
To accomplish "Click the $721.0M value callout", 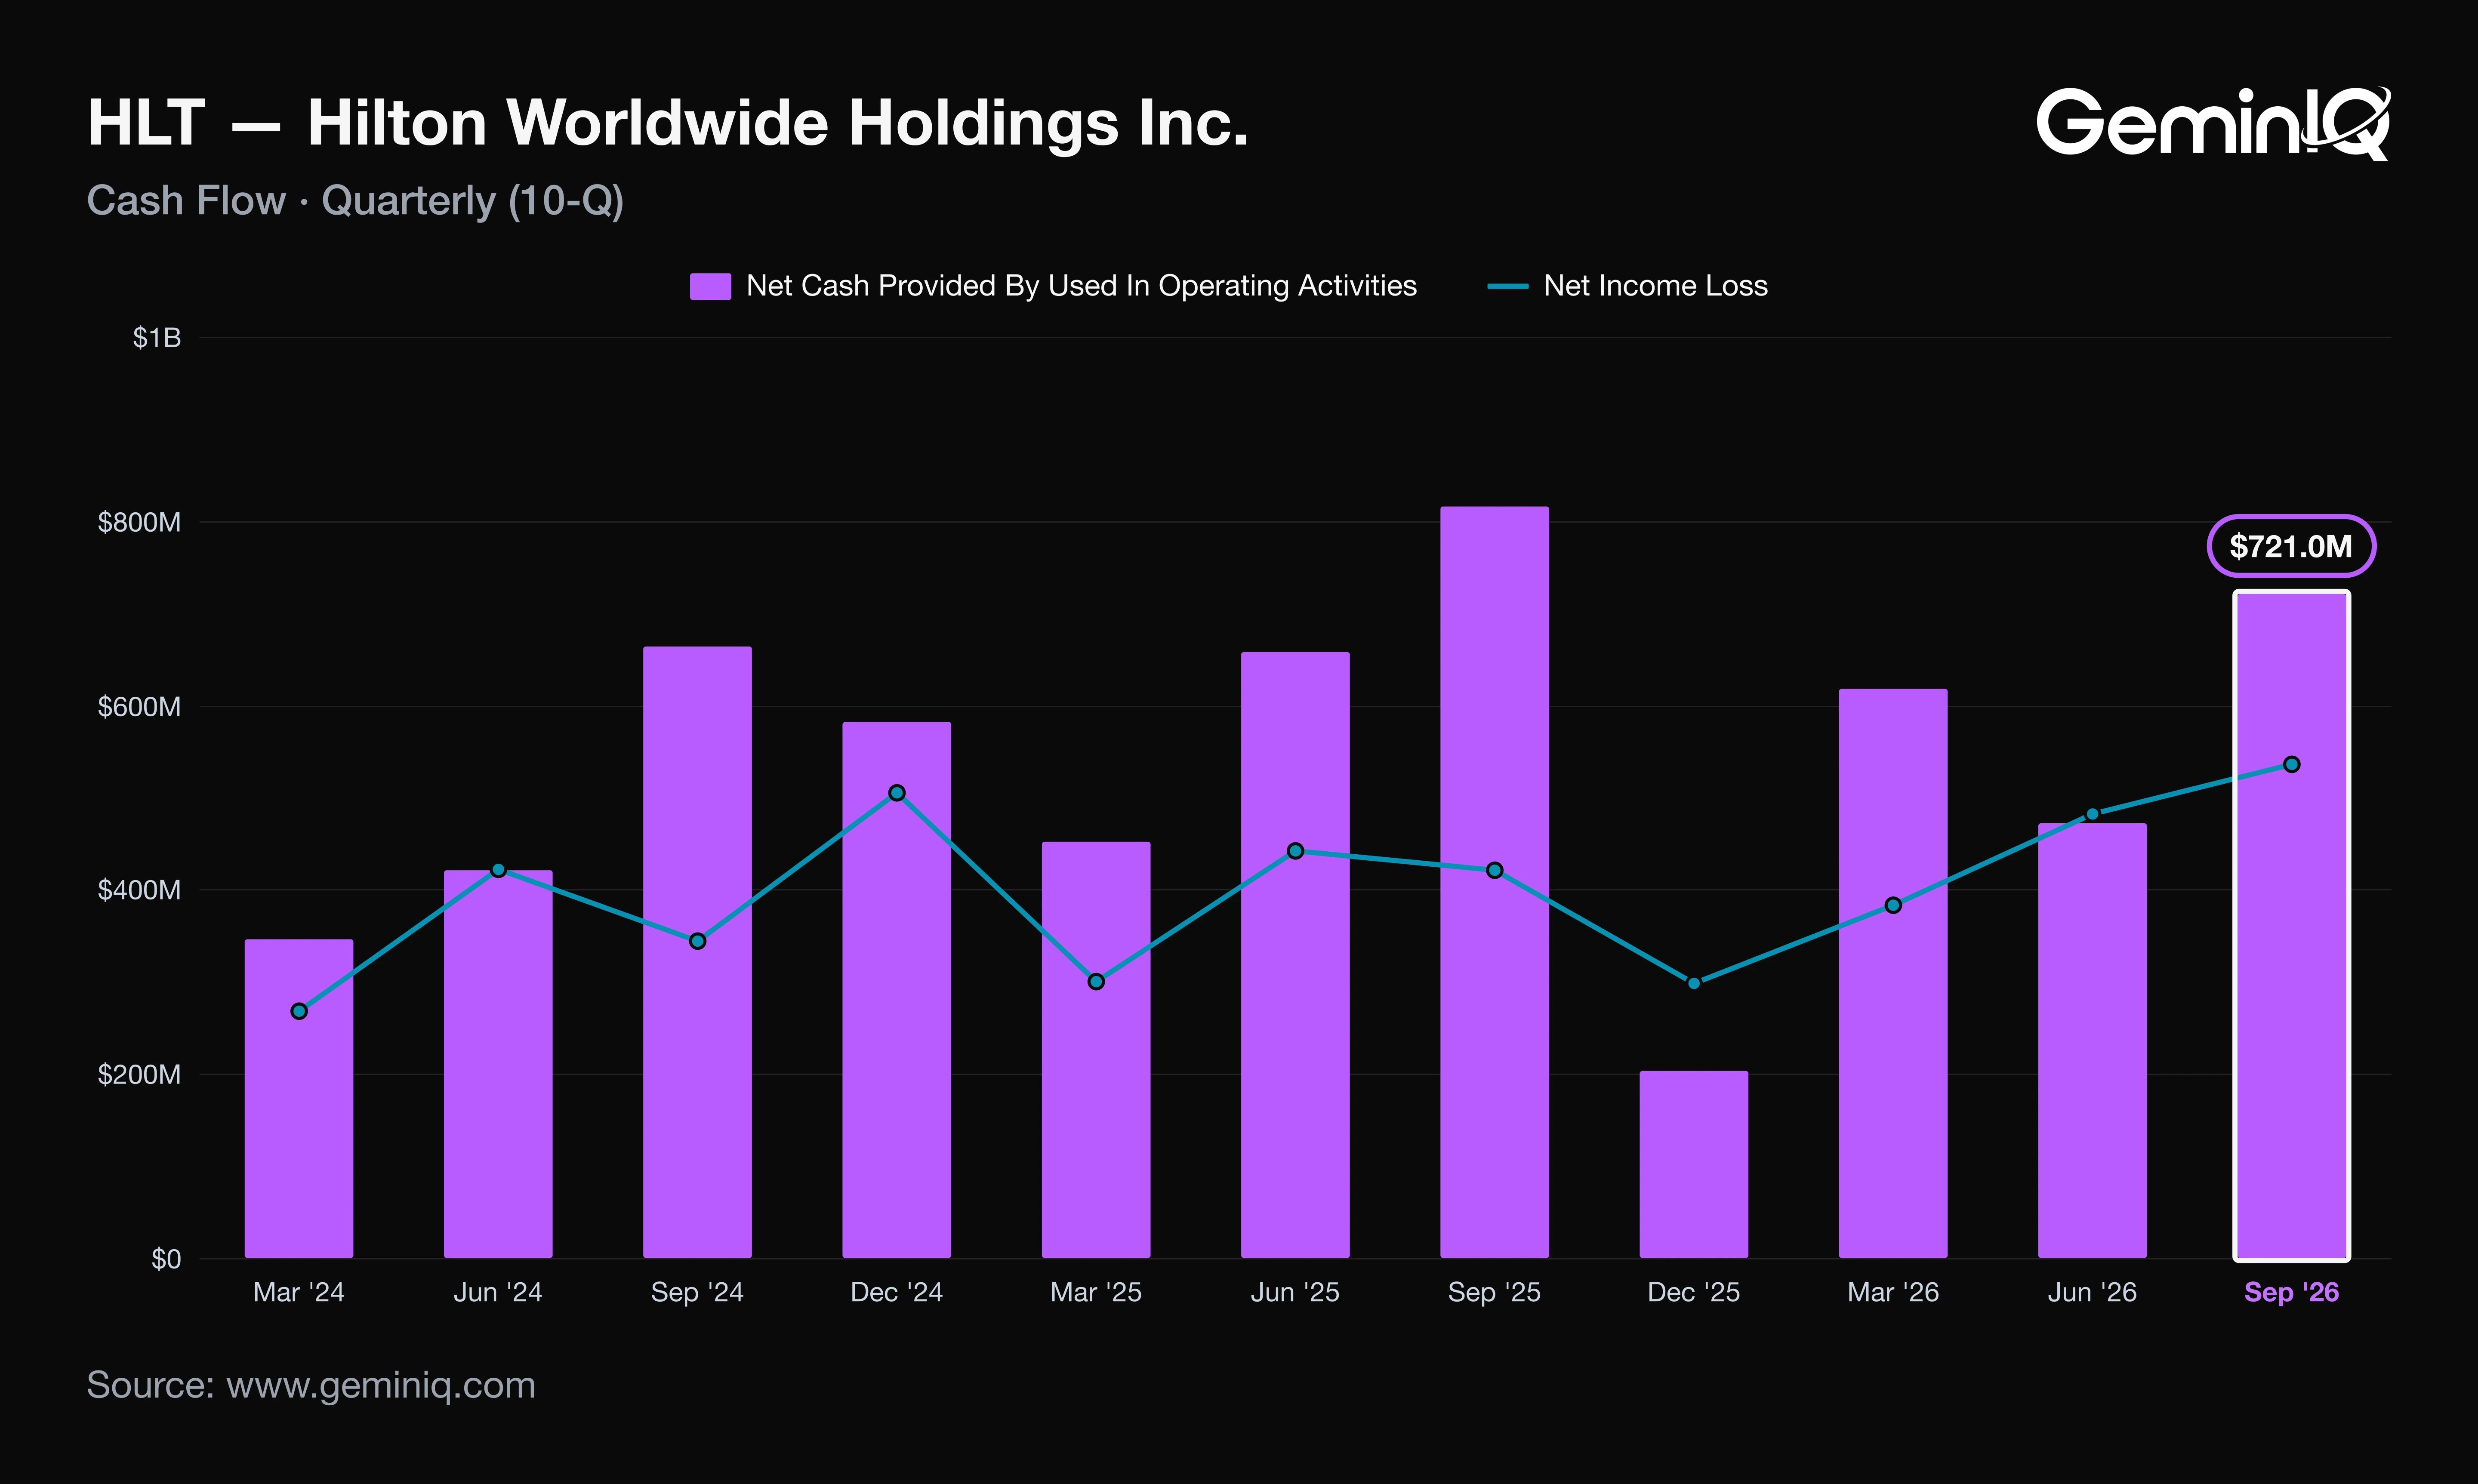I will coord(2291,546).
